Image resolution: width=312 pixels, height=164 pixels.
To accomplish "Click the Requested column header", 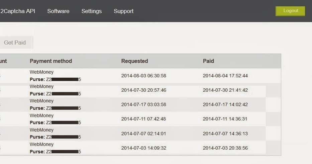I will coord(134,61).
